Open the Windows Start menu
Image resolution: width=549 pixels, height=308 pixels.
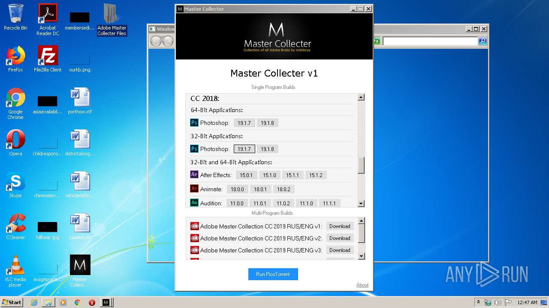[x=12, y=302]
